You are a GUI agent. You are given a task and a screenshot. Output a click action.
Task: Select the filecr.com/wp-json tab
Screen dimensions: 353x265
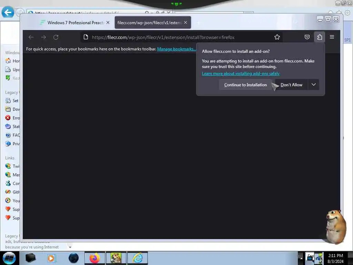coord(150,22)
